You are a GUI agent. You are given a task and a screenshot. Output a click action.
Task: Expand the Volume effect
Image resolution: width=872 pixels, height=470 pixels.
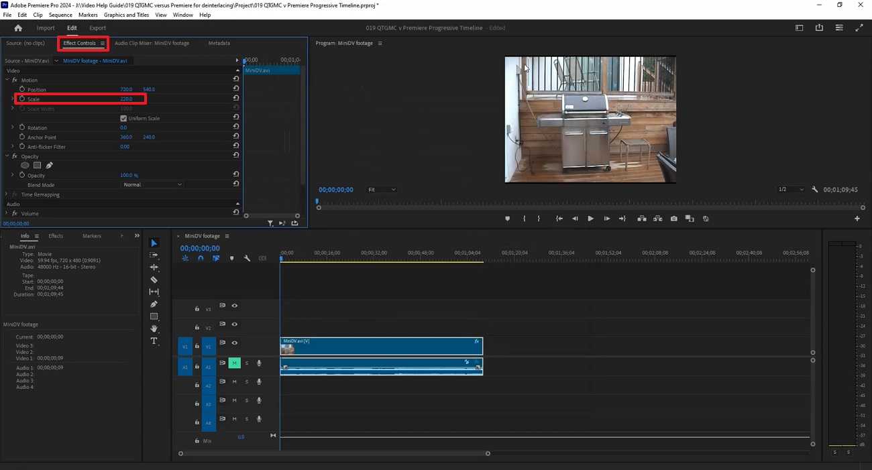(x=7, y=213)
